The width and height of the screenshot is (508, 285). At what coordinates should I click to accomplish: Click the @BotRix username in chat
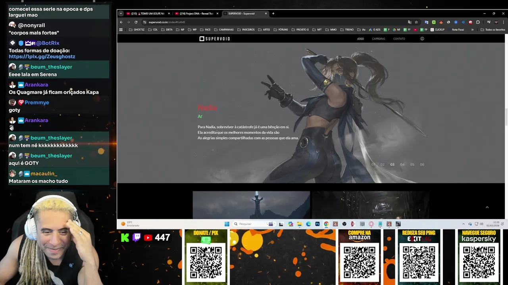pos(48,43)
